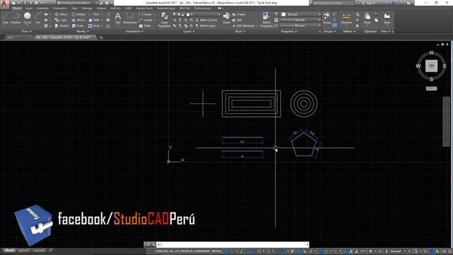Open Layer Properties manager
The width and height of the screenshot is (453, 255).
(164, 20)
